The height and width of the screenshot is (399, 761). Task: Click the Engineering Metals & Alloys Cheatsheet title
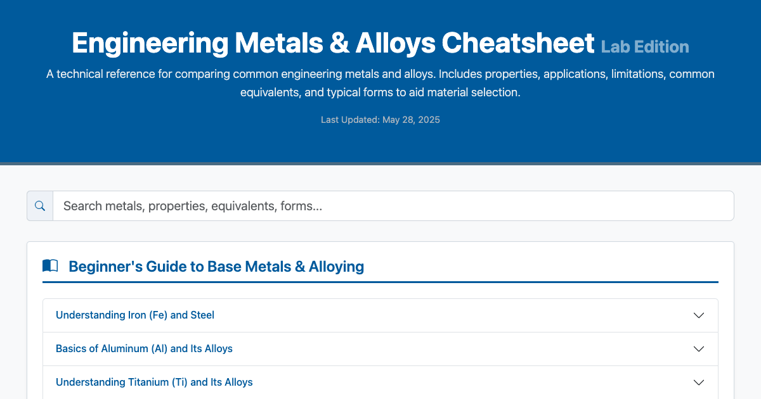333,44
